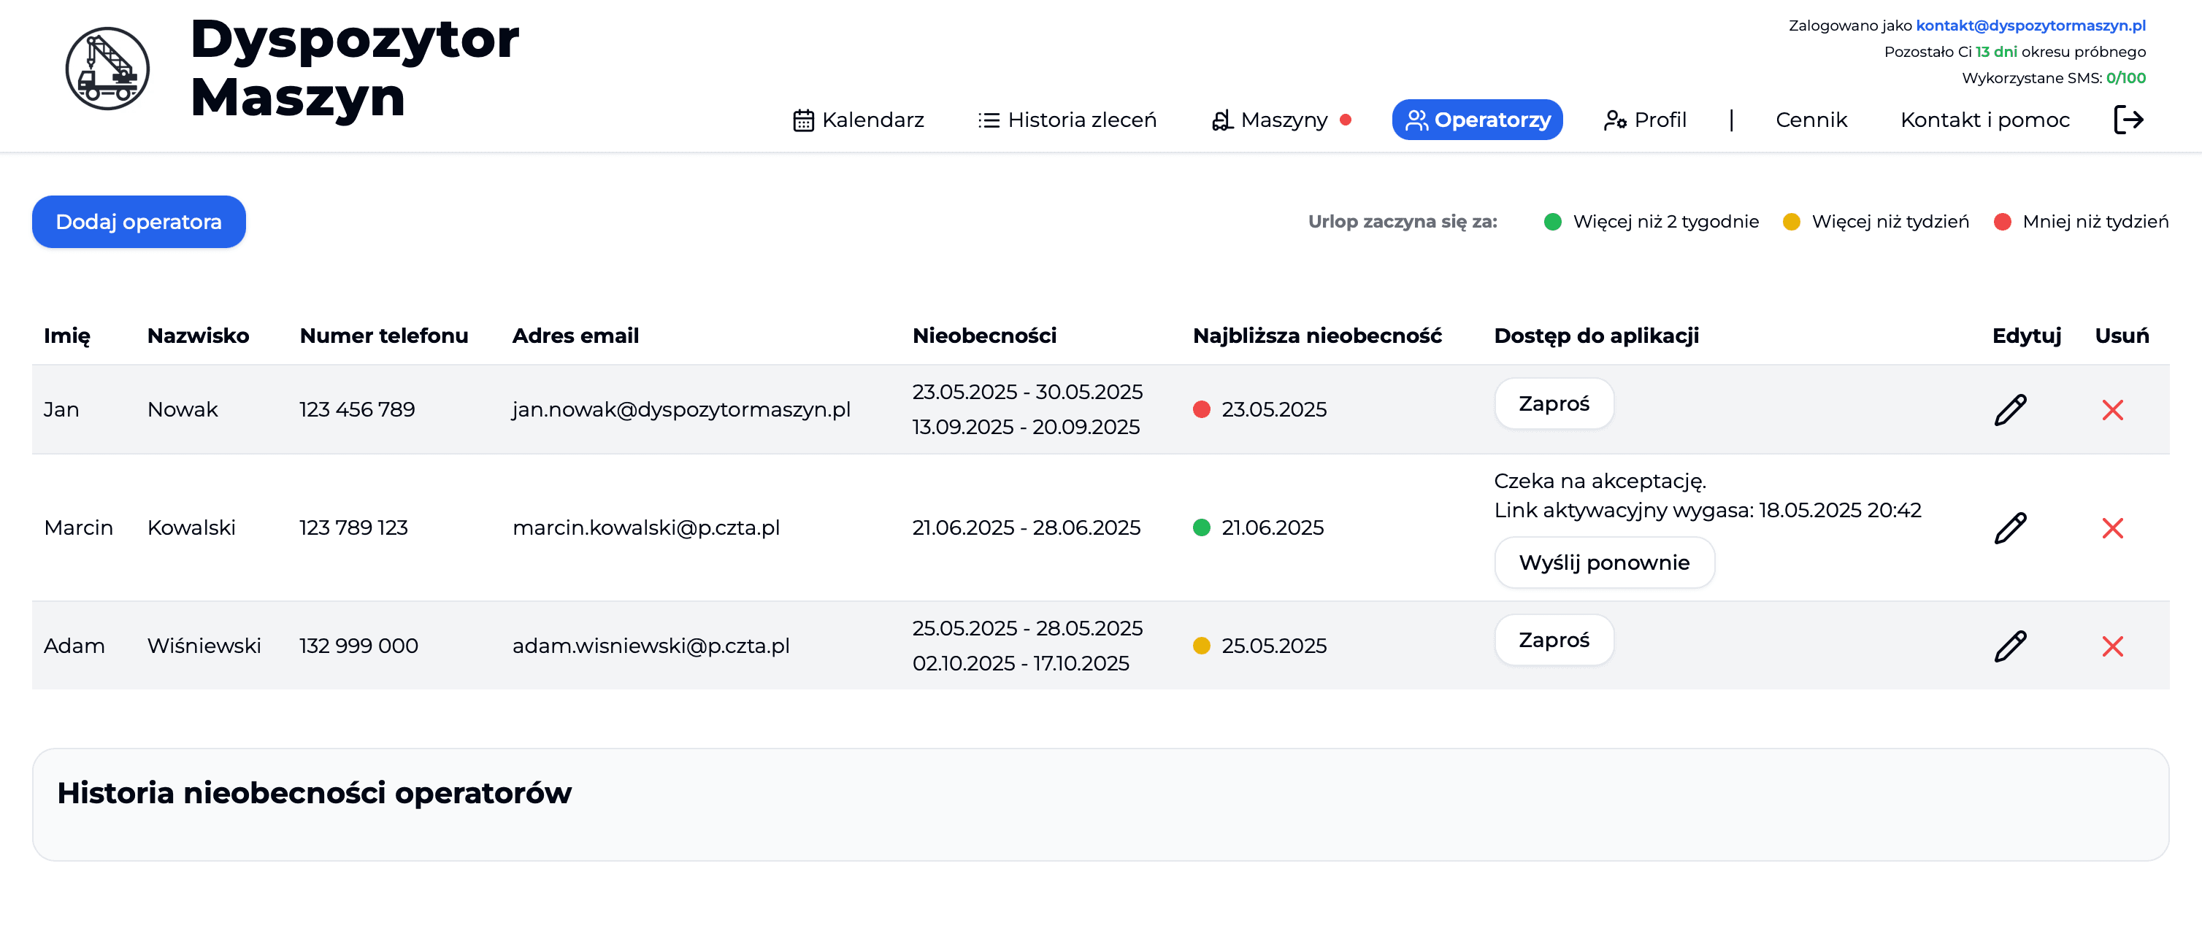This screenshot has width=2202, height=928.
Task: Click the logout arrow icon
Action: tap(2128, 120)
